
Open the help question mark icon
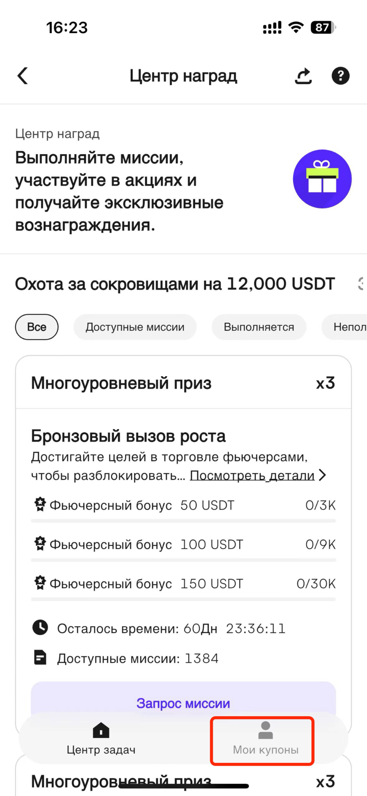pos(340,76)
